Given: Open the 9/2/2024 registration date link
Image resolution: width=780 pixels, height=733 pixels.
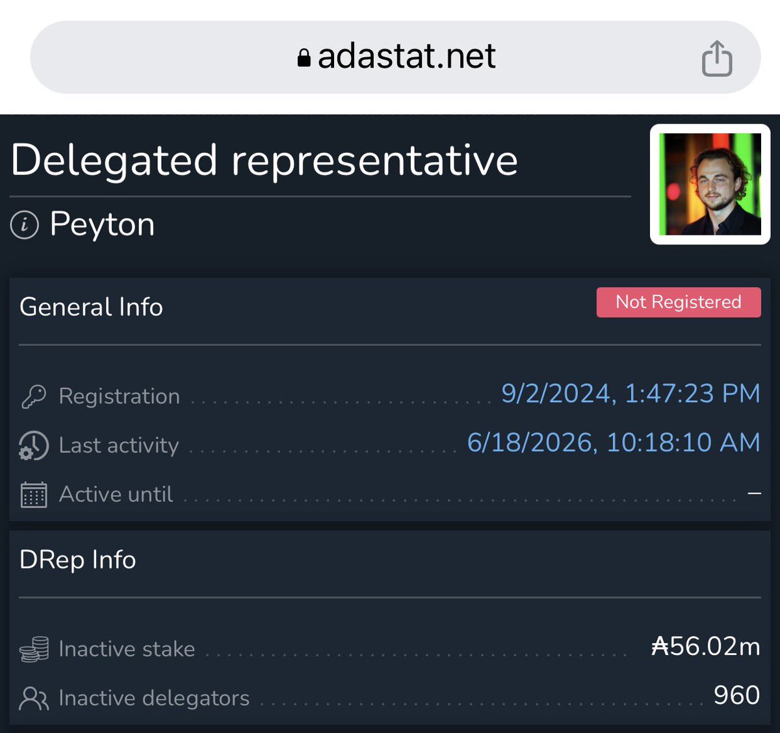Looking at the screenshot, I should tap(630, 393).
